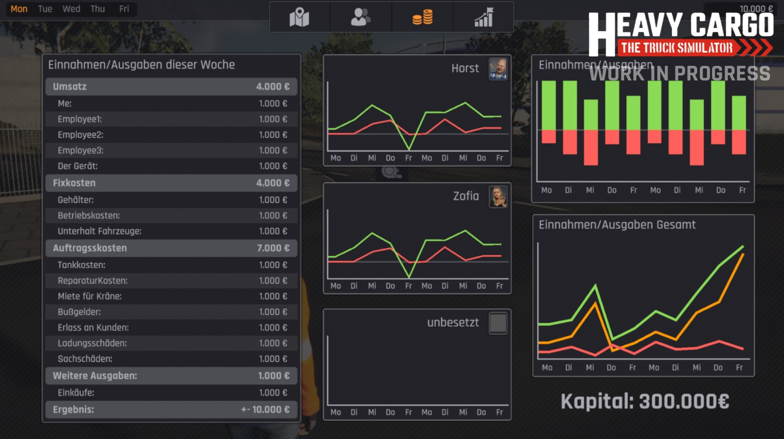Select the Fri day tab
The width and height of the screenshot is (784, 439).
[124, 9]
